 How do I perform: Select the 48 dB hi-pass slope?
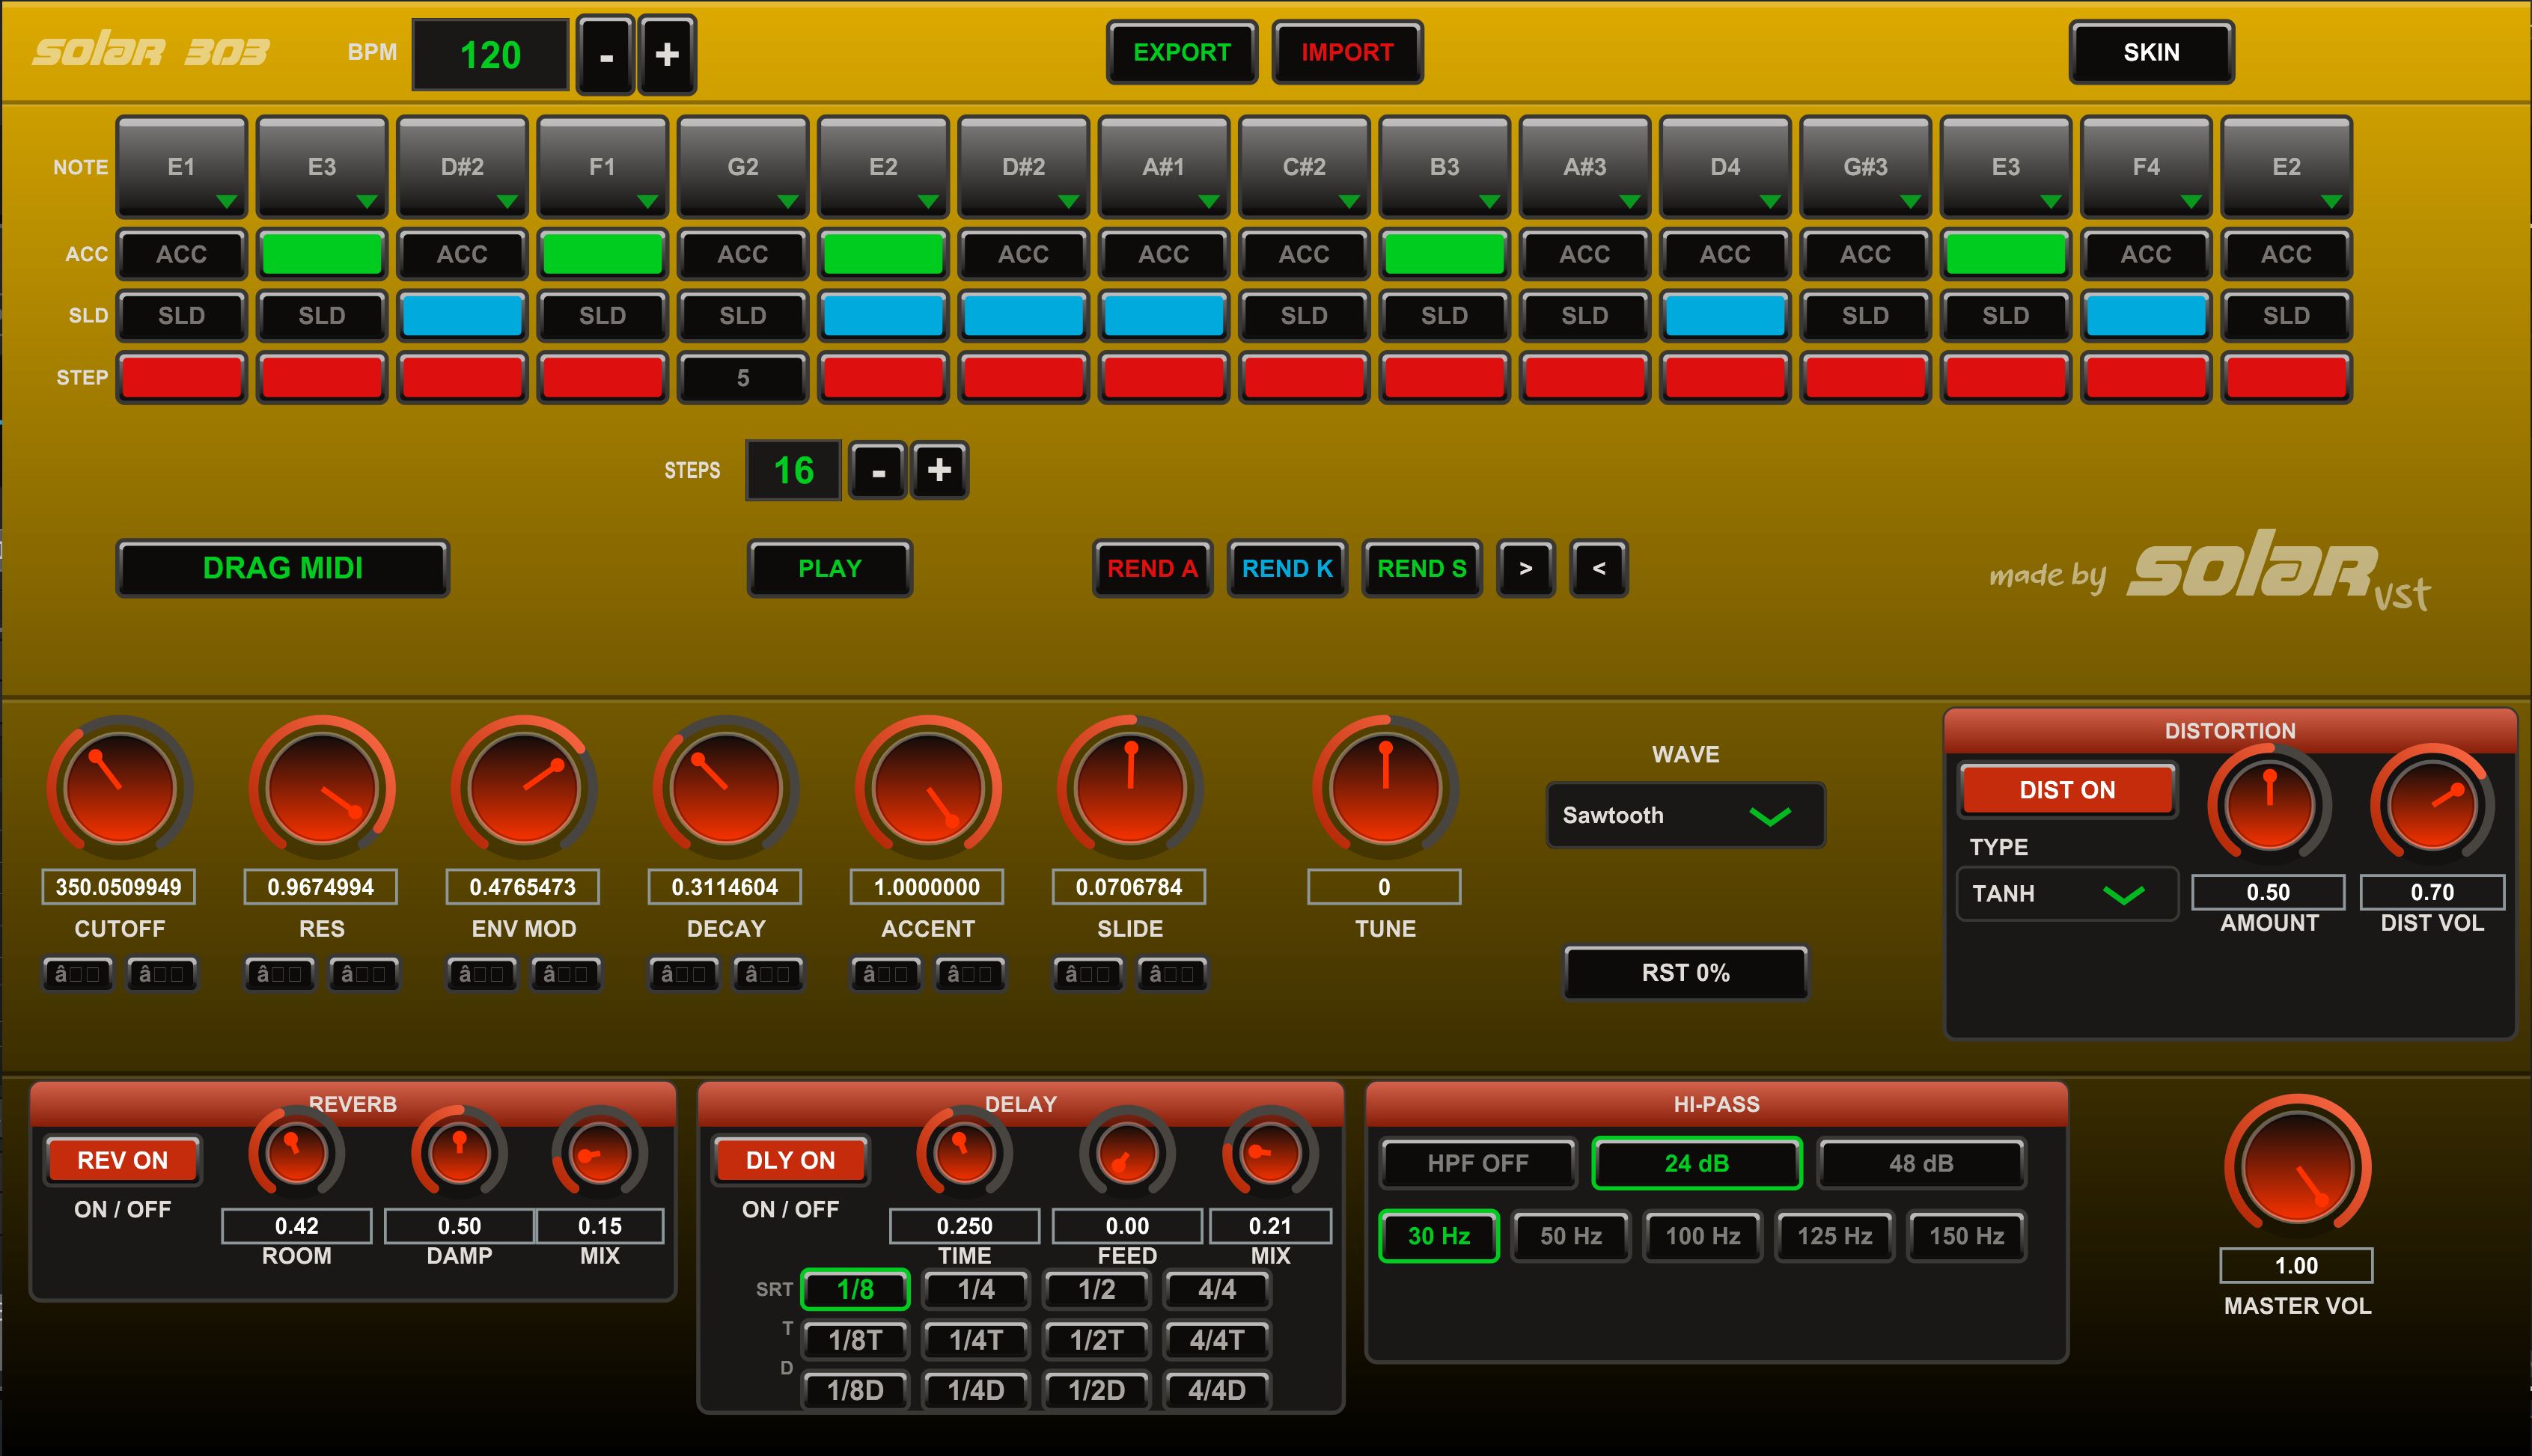tap(1921, 1163)
